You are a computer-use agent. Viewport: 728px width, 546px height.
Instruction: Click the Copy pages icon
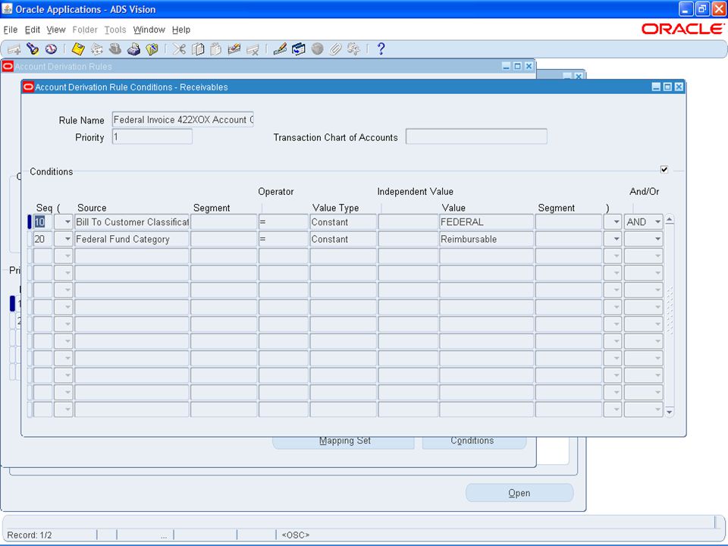(198, 49)
